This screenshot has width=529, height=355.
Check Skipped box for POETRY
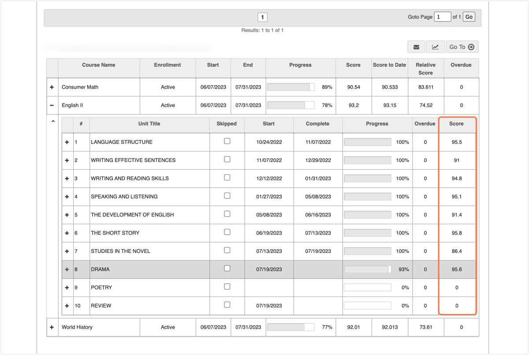tap(227, 286)
